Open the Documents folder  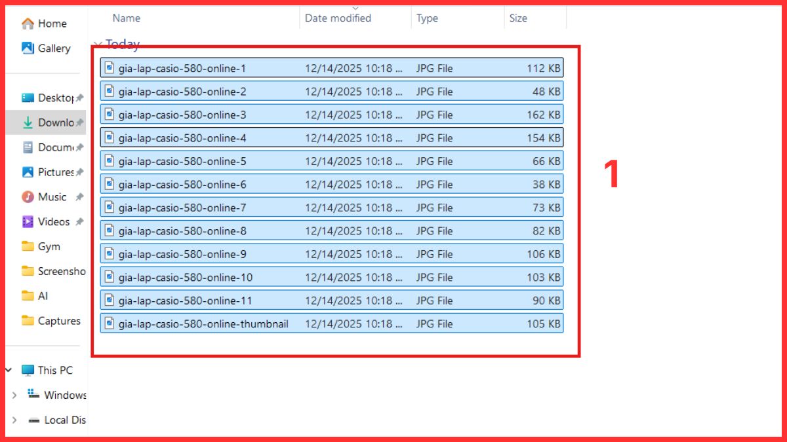click(54, 147)
